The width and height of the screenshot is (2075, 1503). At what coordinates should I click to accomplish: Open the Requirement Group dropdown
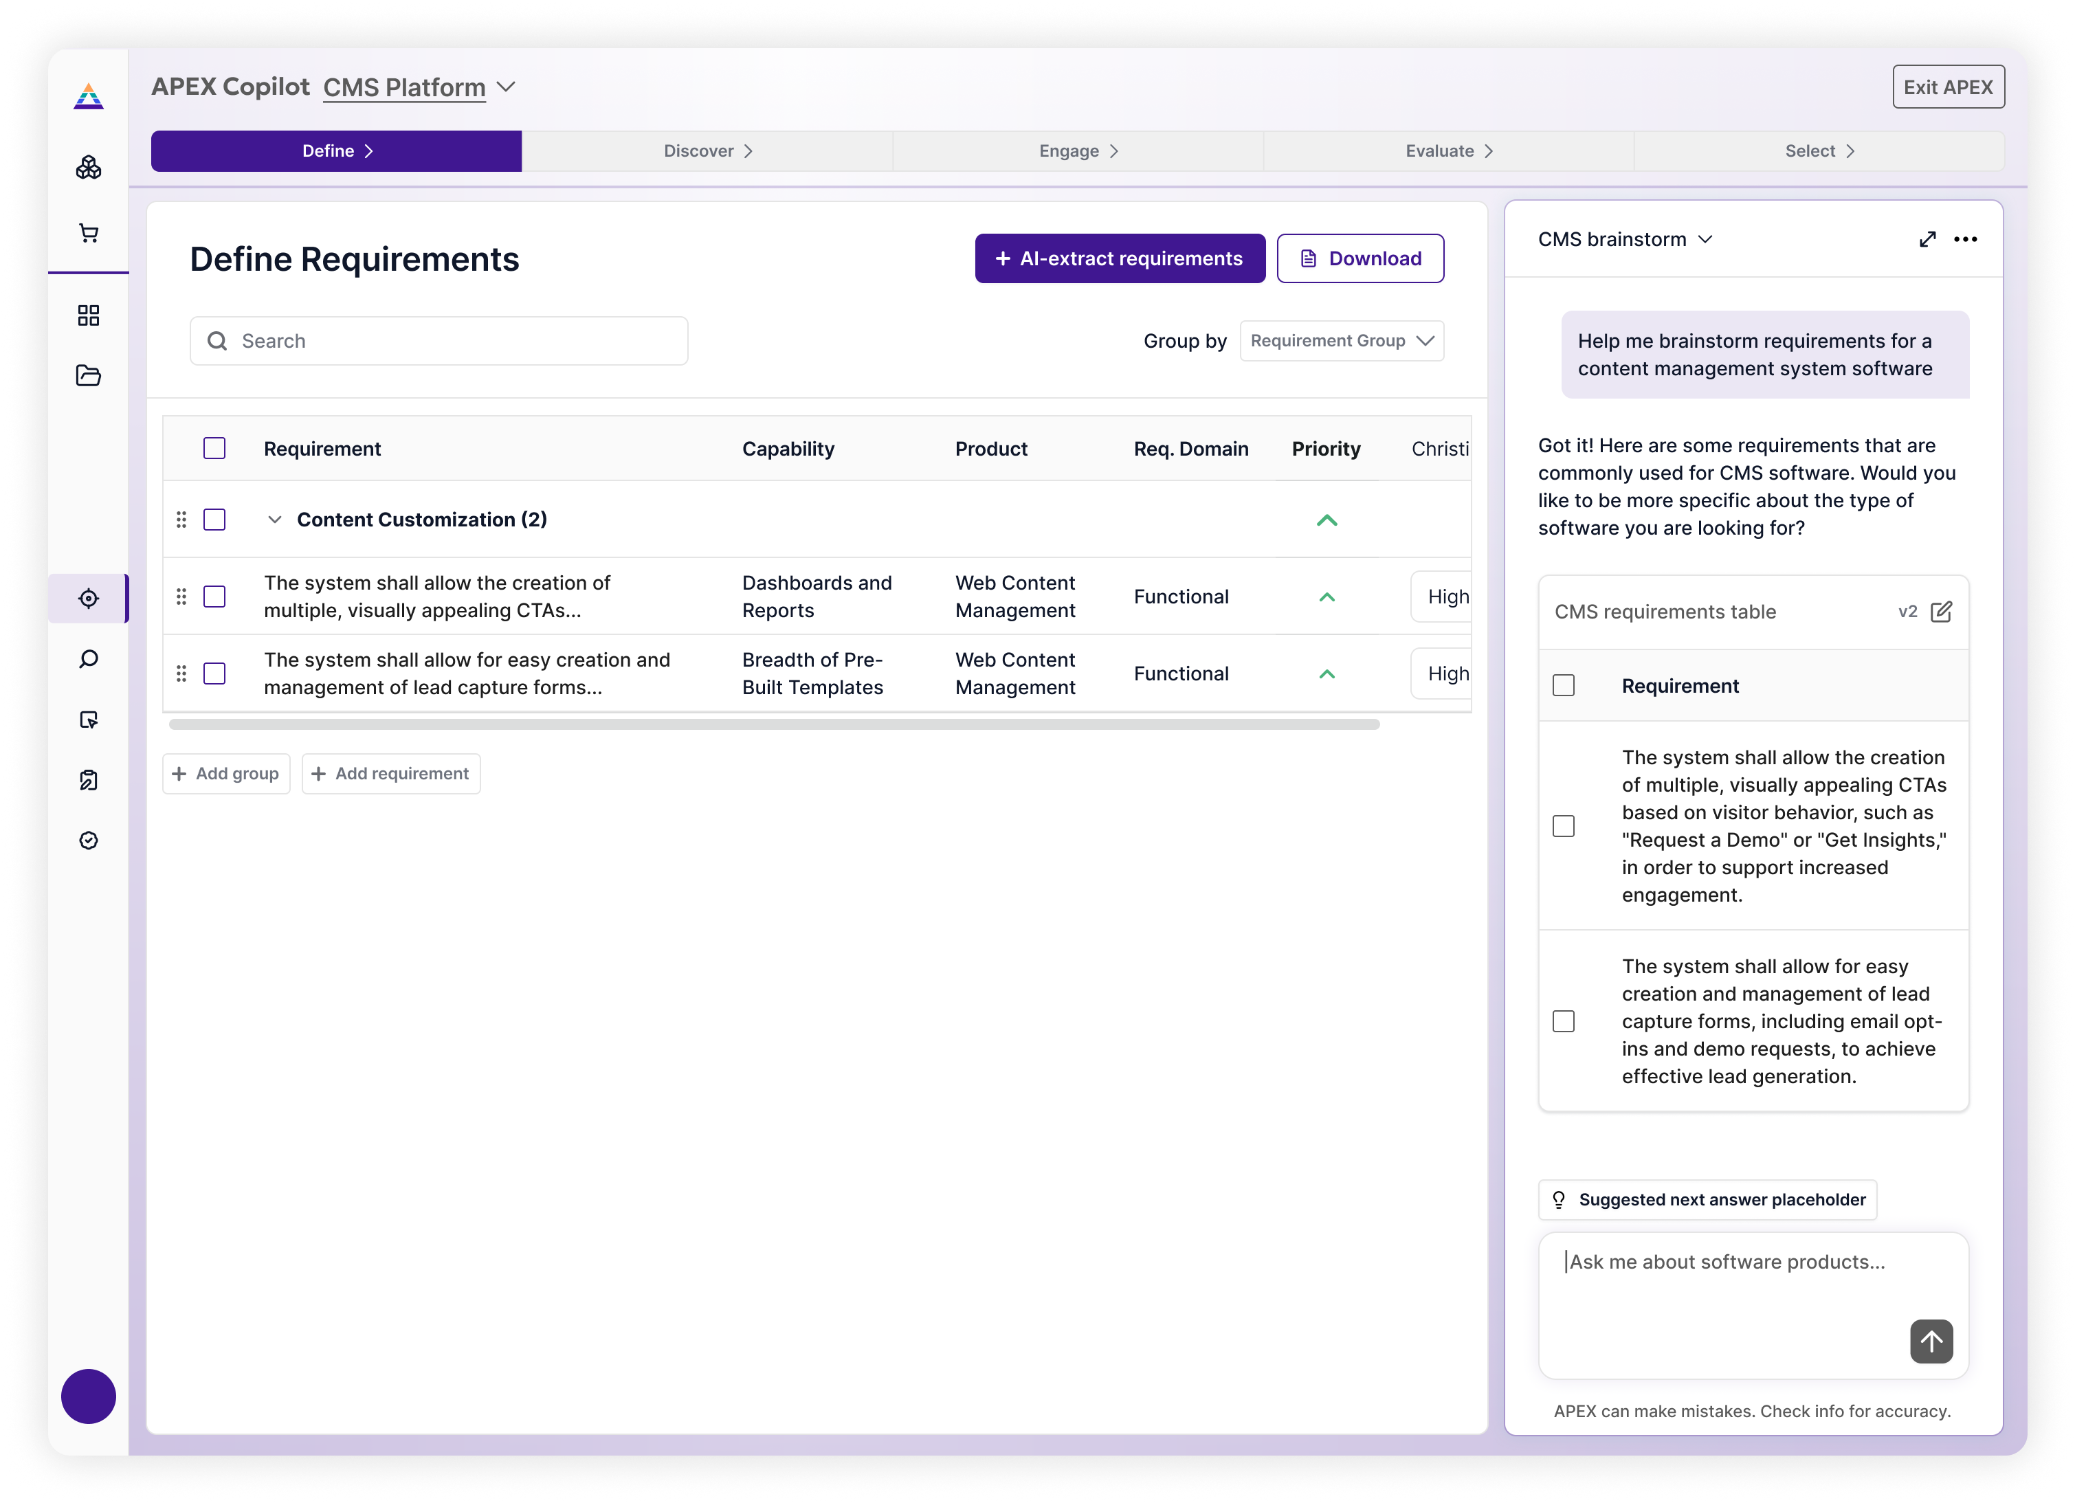(x=1341, y=342)
